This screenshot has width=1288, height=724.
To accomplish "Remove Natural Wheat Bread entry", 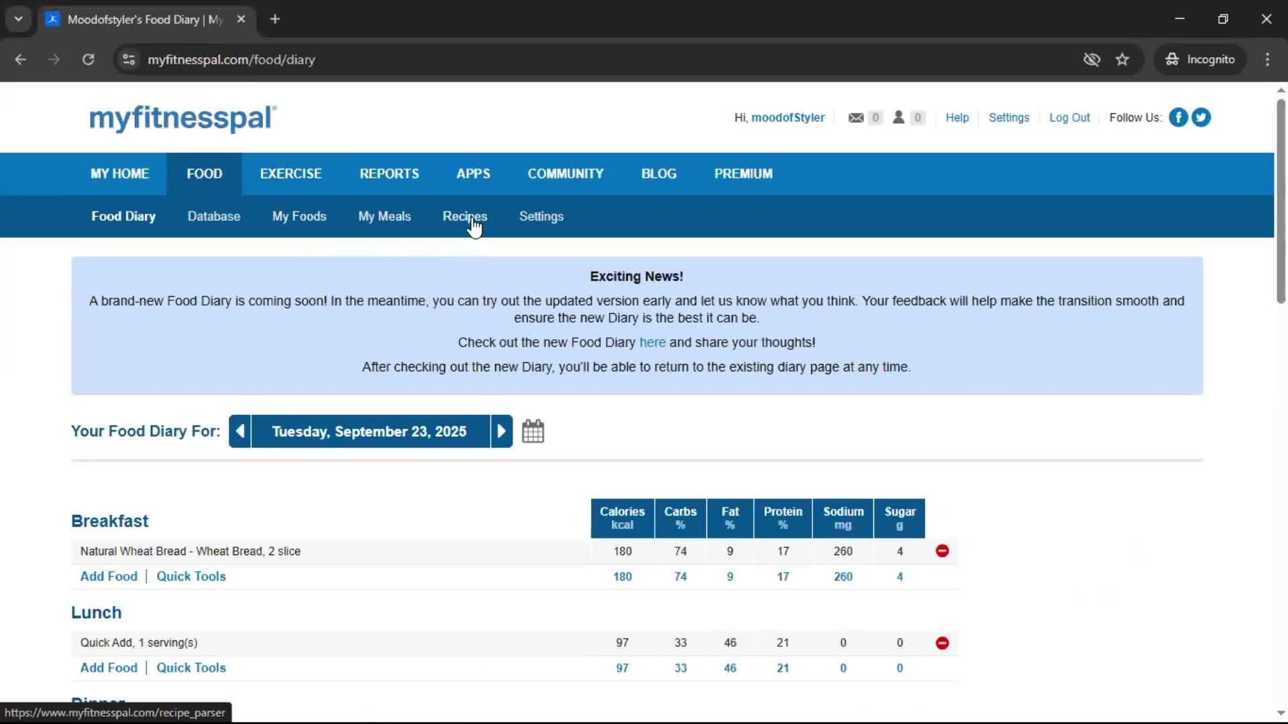I will 942,551.
